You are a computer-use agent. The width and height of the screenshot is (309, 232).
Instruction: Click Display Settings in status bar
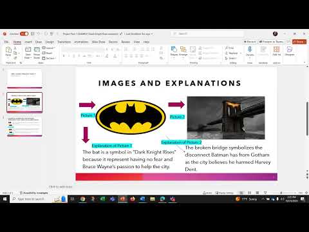click(224, 193)
